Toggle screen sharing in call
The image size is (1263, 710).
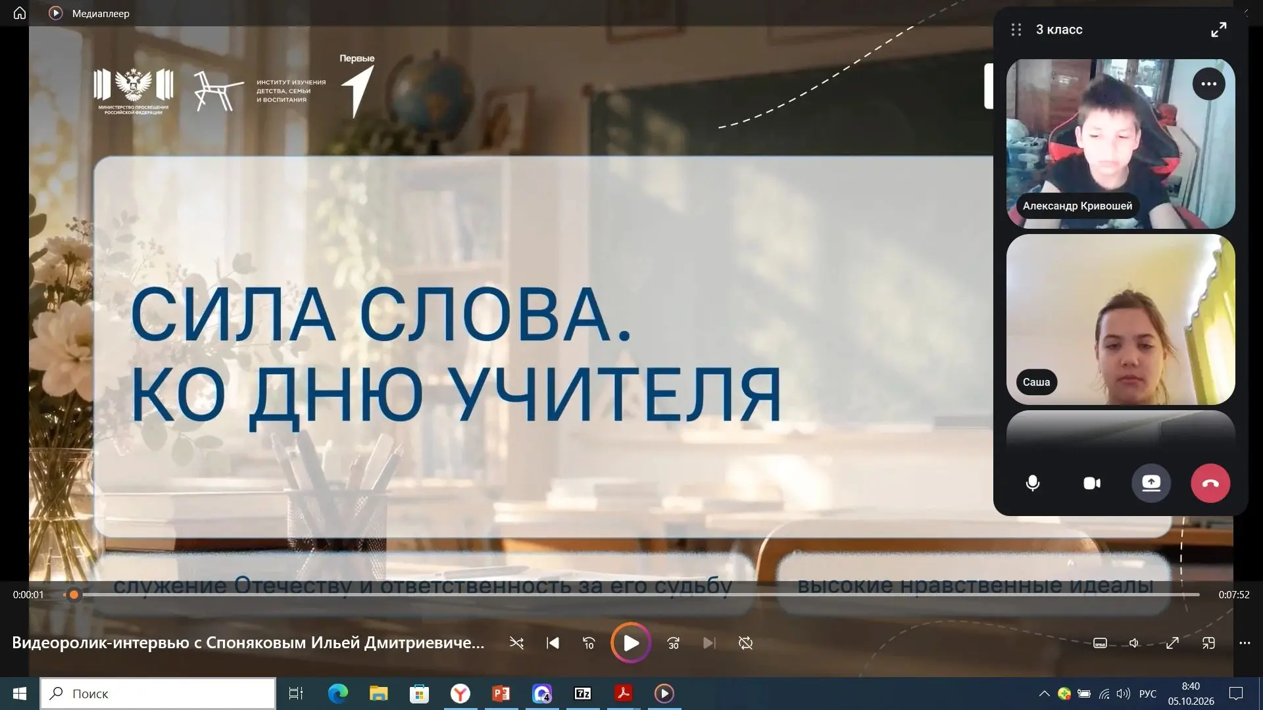click(x=1151, y=483)
